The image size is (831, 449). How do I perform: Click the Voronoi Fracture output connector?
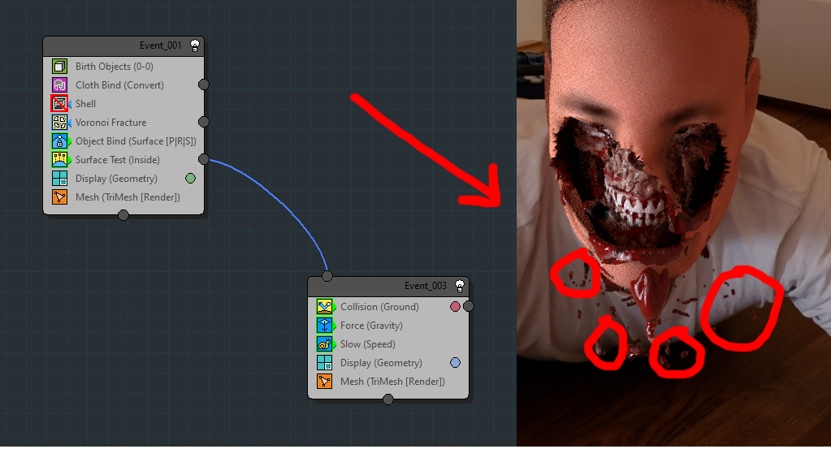[x=204, y=122]
